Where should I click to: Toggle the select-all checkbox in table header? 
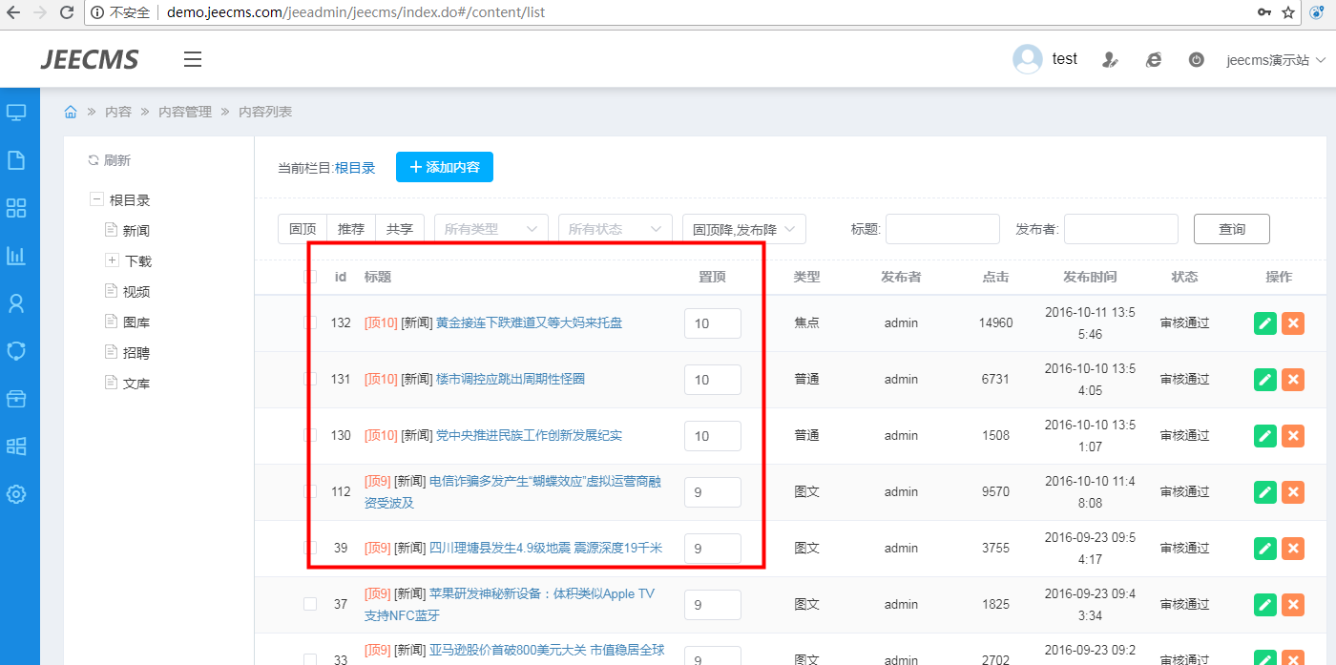[x=310, y=277]
